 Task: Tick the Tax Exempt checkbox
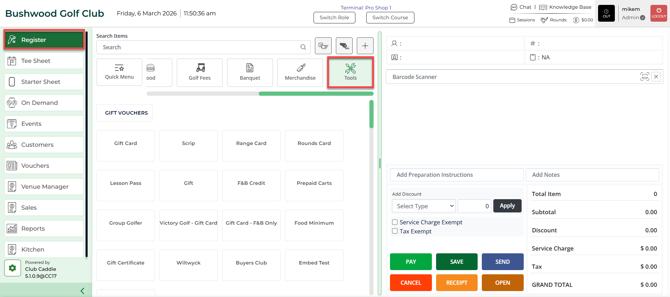click(x=395, y=231)
